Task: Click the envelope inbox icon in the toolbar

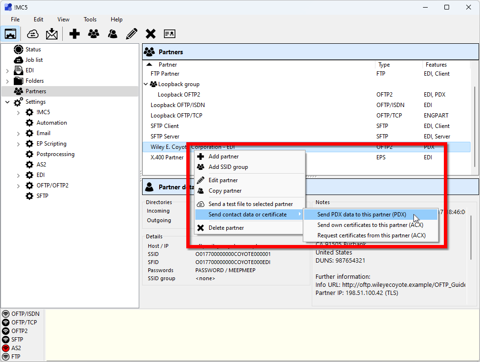Action: 52,34
